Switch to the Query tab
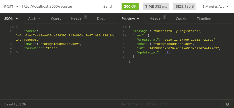Screen dimensions: 234x108 click(56, 19)
